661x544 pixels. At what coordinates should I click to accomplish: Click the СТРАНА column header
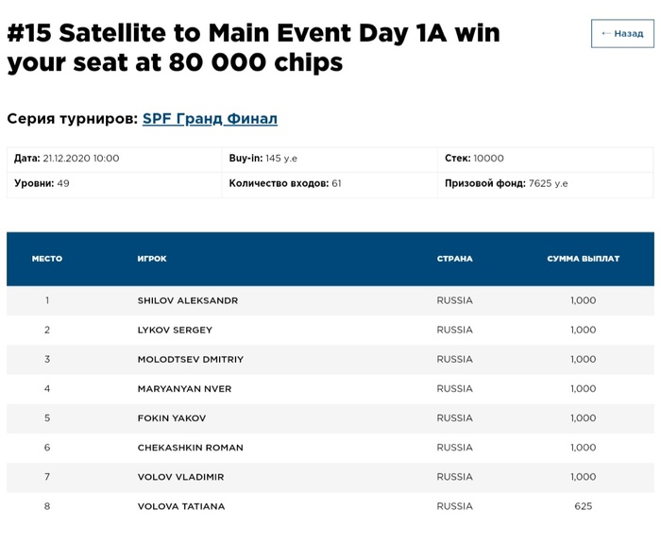pos(454,259)
